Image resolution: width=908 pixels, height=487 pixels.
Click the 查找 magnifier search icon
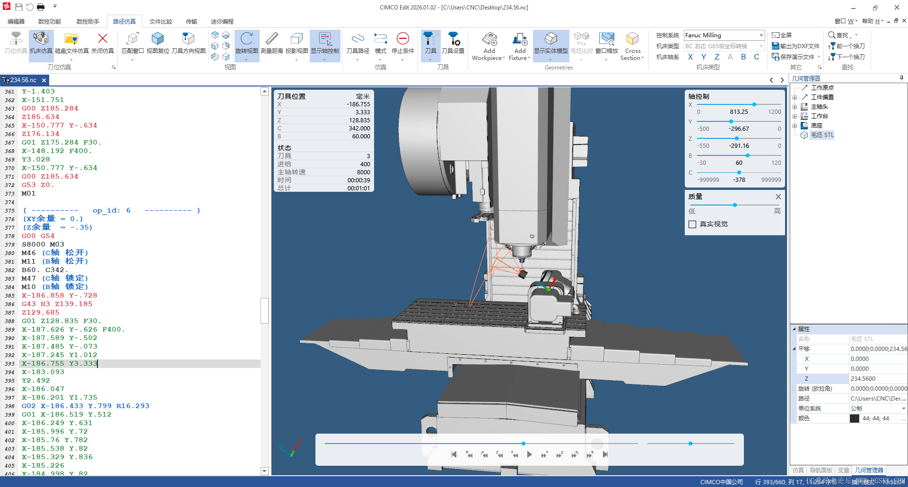pos(832,35)
